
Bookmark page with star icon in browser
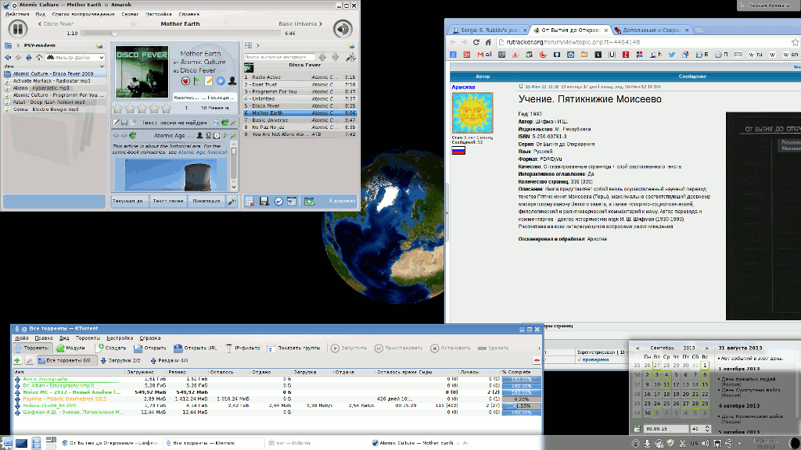point(795,42)
